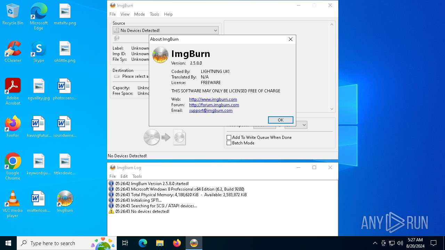This screenshot has width=445, height=250.
Task: Open network status tray icon
Action: click(x=392, y=243)
